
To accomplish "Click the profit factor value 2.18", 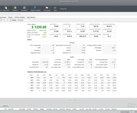I will pos(83,26).
